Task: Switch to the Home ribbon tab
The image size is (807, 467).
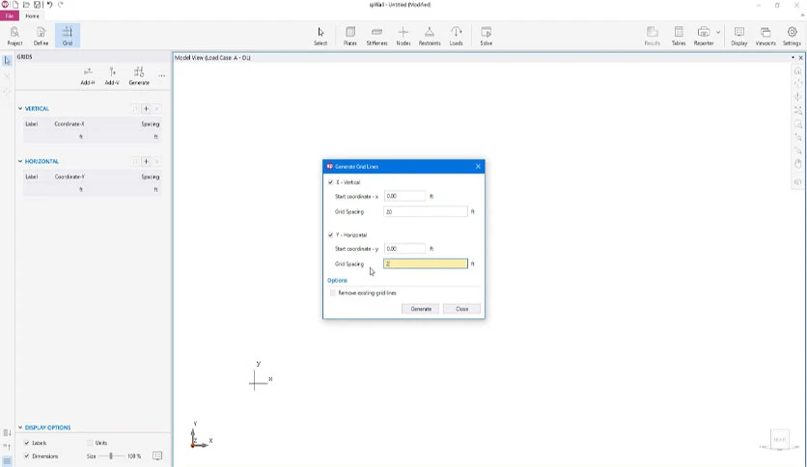Action: click(x=32, y=16)
